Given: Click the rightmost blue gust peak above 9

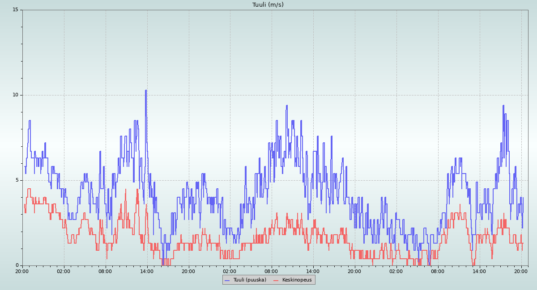Looking at the screenshot, I should tap(503, 106).
